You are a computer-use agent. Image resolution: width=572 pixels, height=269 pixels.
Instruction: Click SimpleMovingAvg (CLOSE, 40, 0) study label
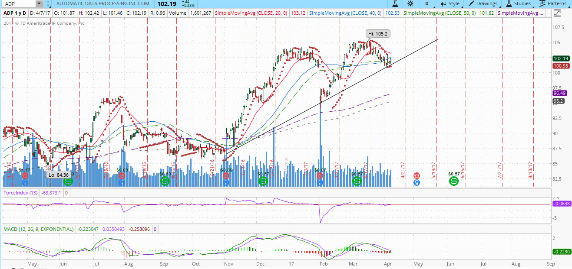[345, 13]
